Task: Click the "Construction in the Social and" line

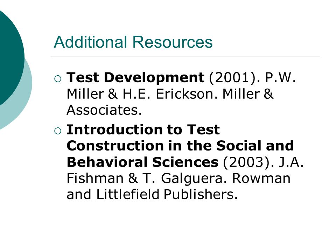Action: (180, 146)
